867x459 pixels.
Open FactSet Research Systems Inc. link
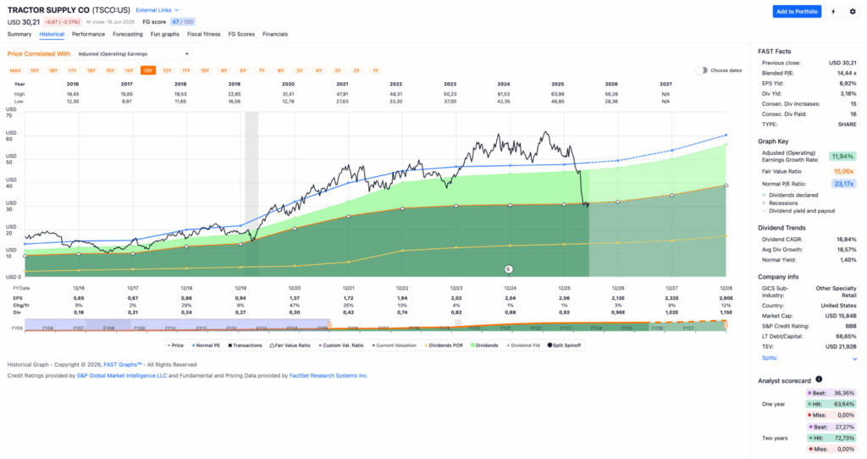(329, 375)
